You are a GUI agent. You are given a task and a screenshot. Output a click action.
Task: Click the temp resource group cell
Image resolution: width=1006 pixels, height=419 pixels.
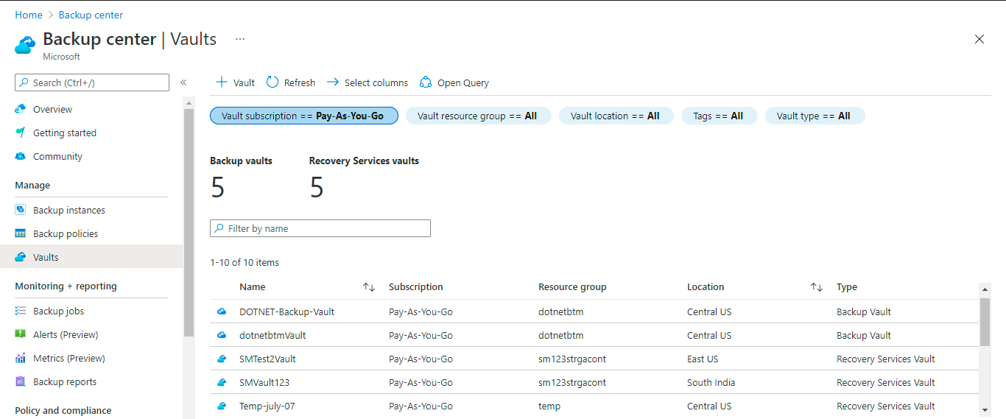(x=549, y=406)
